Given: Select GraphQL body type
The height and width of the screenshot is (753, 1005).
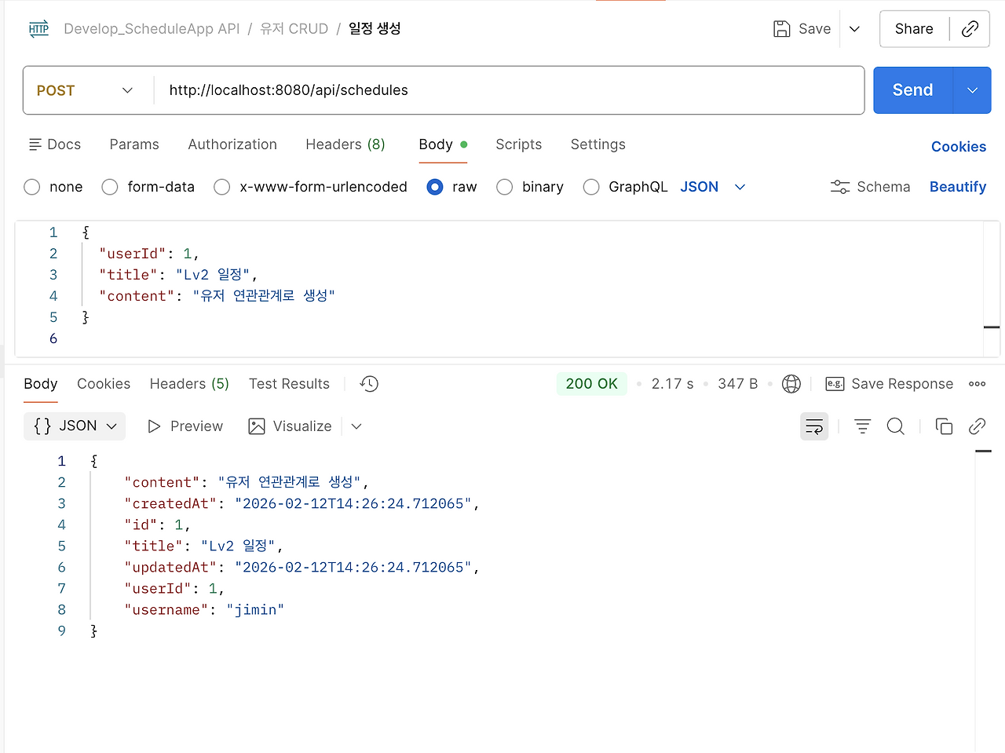Looking at the screenshot, I should point(625,187).
